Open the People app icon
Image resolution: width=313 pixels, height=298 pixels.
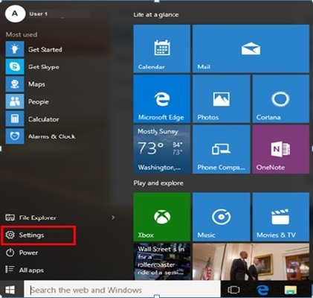tap(15, 101)
